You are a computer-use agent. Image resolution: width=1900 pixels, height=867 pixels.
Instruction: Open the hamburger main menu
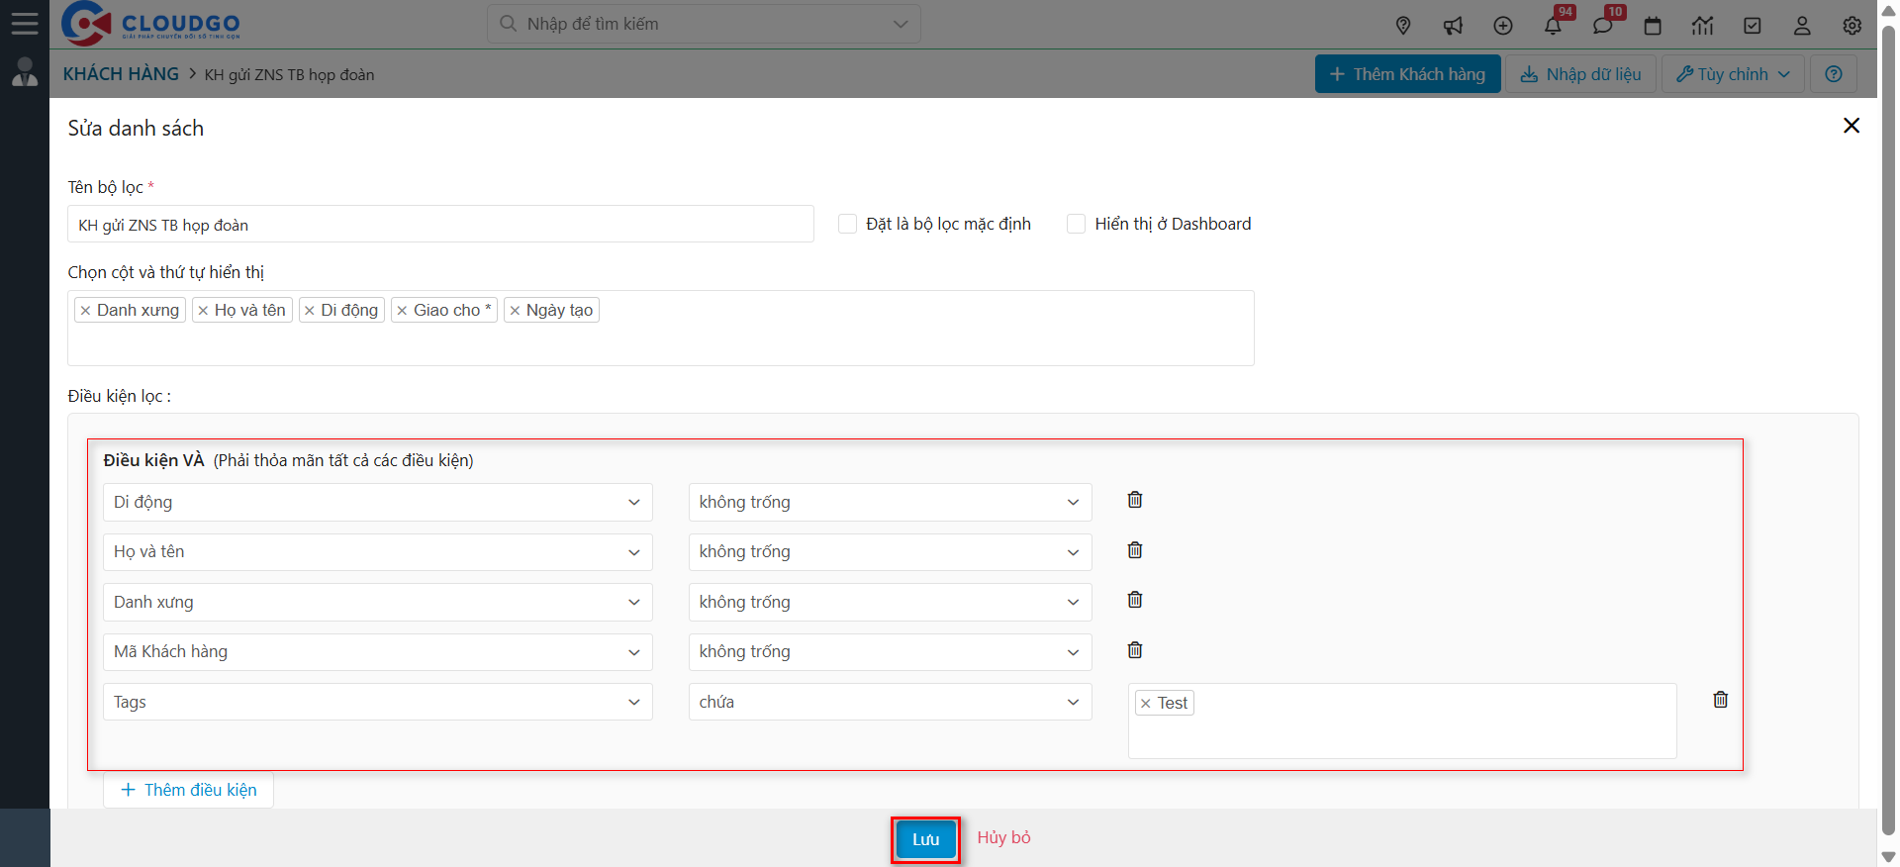(x=25, y=24)
